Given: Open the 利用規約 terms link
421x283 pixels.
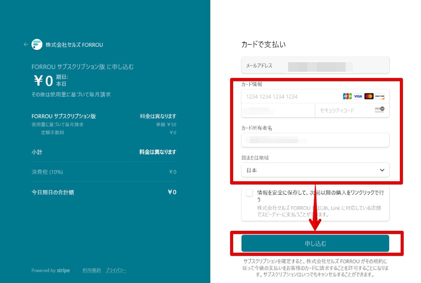Looking at the screenshot, I should (x=91, y=270).
